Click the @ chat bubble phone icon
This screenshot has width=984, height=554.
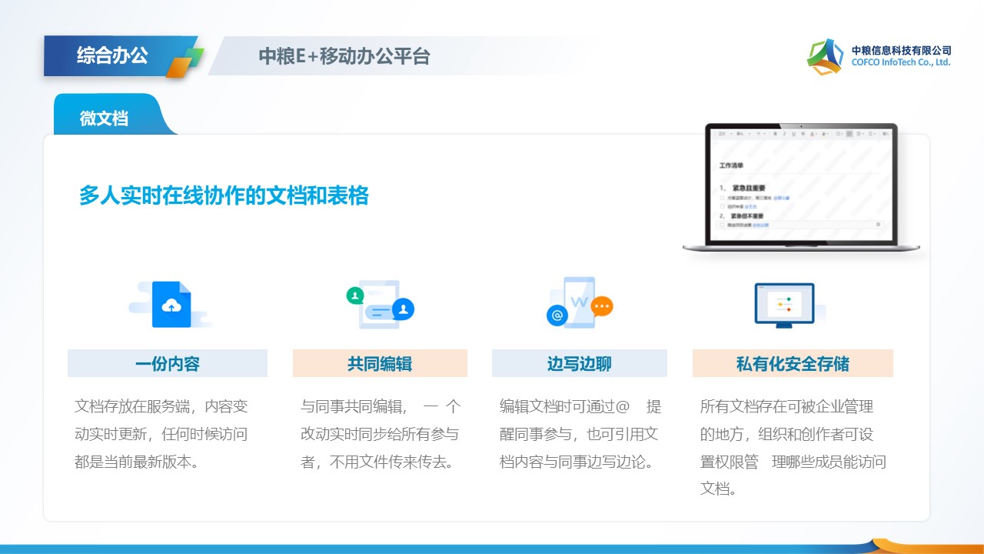coord(579,304)
